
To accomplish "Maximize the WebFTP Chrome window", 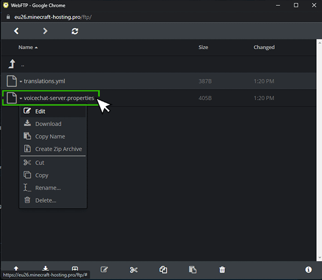I will click(296, 5).
